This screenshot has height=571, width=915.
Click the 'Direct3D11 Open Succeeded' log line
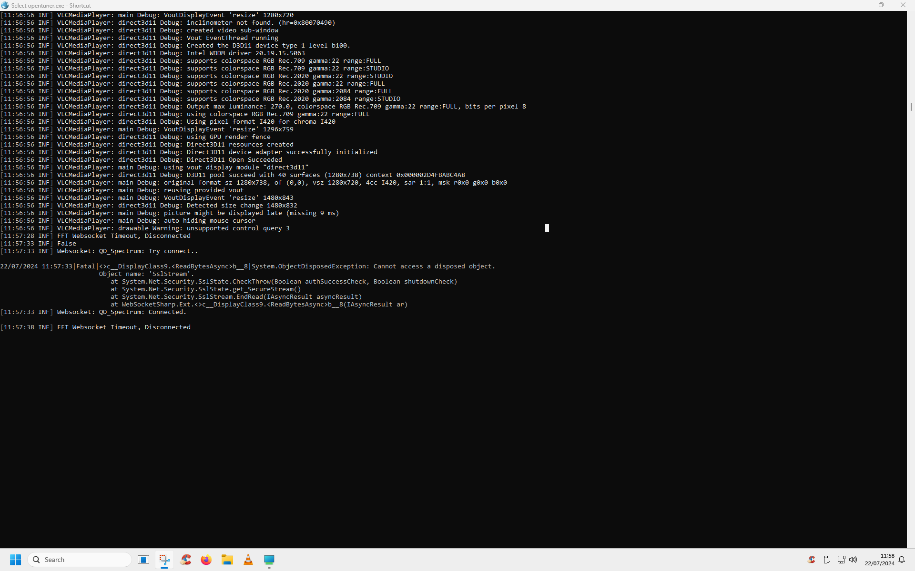[x=141, y=160]
